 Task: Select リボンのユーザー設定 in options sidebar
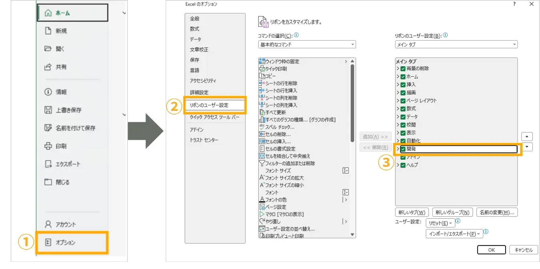tap(215, 105)
